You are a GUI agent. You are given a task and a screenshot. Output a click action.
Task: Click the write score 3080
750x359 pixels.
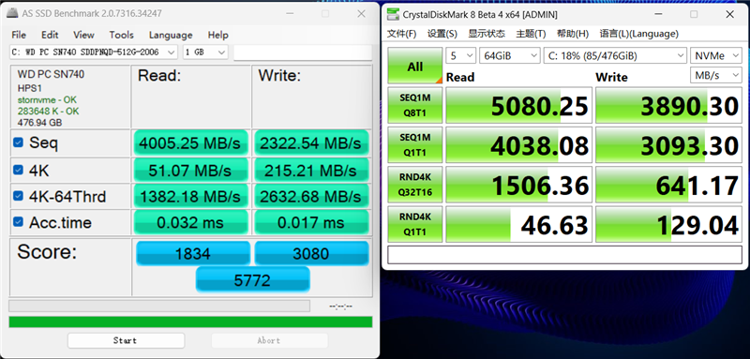coord(311,253)
